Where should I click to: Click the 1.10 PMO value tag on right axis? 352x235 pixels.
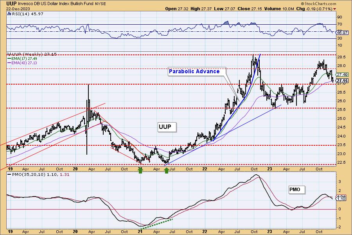(x=341, y=199)
